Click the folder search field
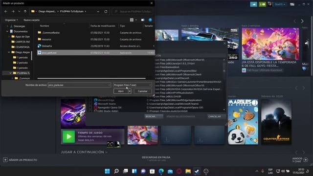Viewport: 313px width, 176px height. 133,12
